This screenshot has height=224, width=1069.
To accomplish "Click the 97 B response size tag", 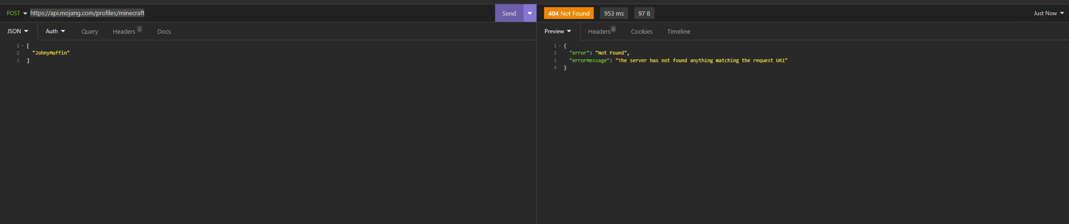I will [644, 13].
